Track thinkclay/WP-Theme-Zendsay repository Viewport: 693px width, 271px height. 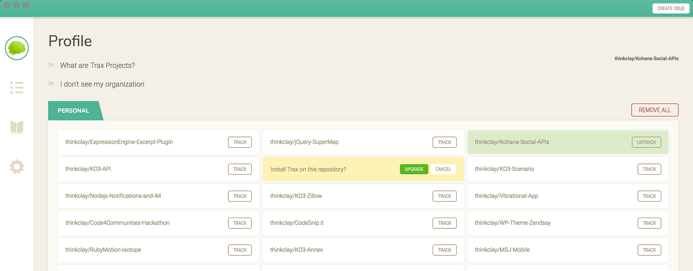pyautogui.click(x=649, y=223)
